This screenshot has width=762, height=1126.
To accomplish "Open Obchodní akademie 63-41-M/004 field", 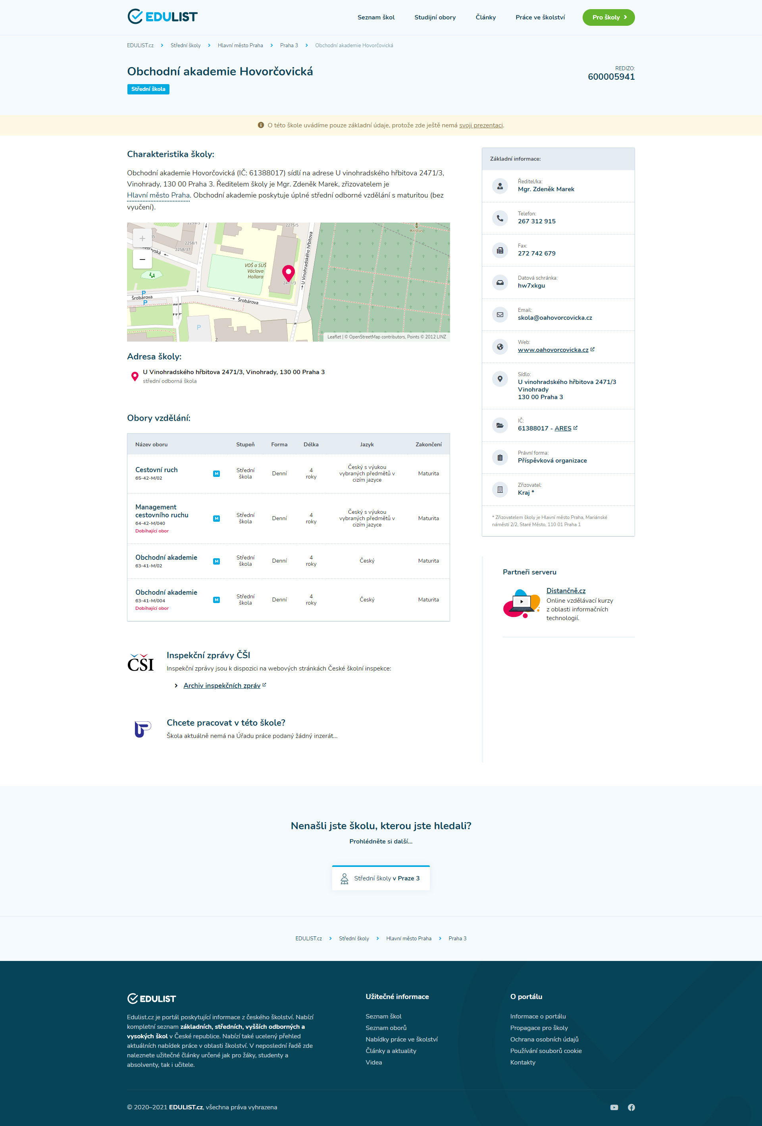I will 166,592.
